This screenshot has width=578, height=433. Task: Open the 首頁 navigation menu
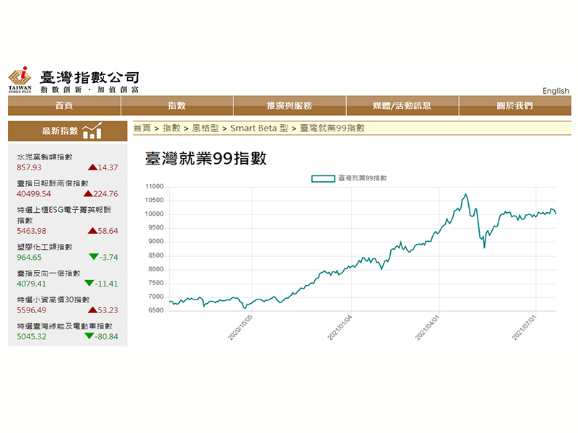(x=64, y=105)
